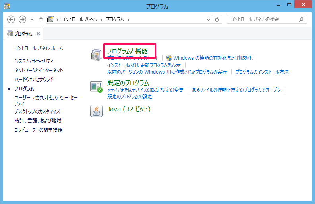Click プログラムのアンインストール link

133,58
